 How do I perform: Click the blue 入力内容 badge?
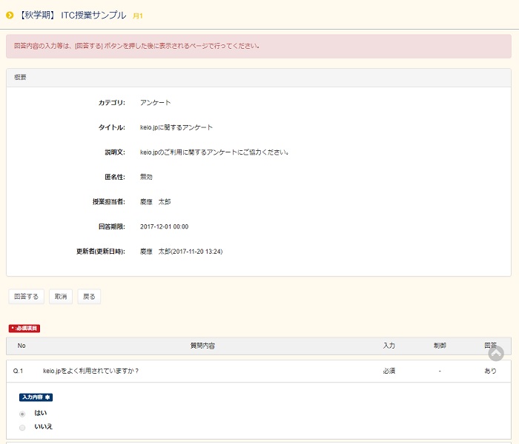36,397
